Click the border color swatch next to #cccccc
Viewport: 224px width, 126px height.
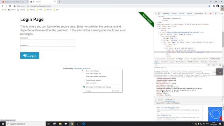(172, 87)
